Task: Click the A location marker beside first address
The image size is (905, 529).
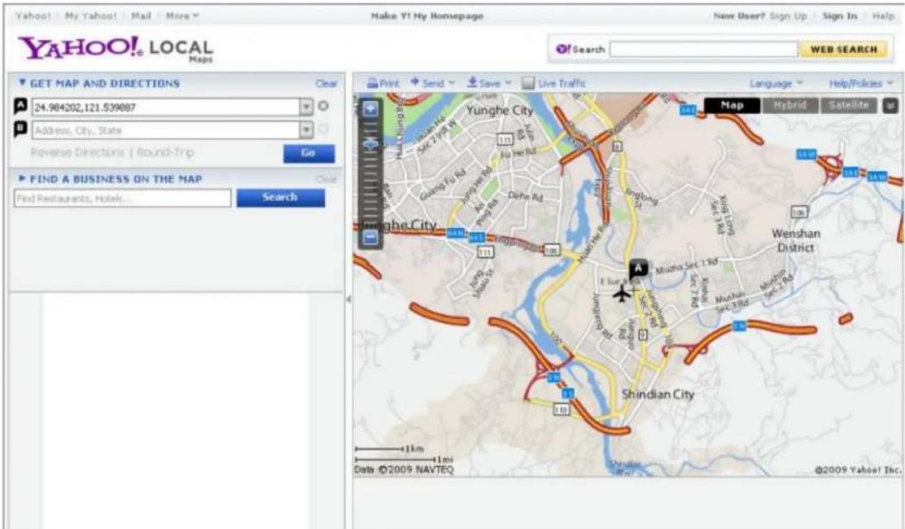Action: 20,106
